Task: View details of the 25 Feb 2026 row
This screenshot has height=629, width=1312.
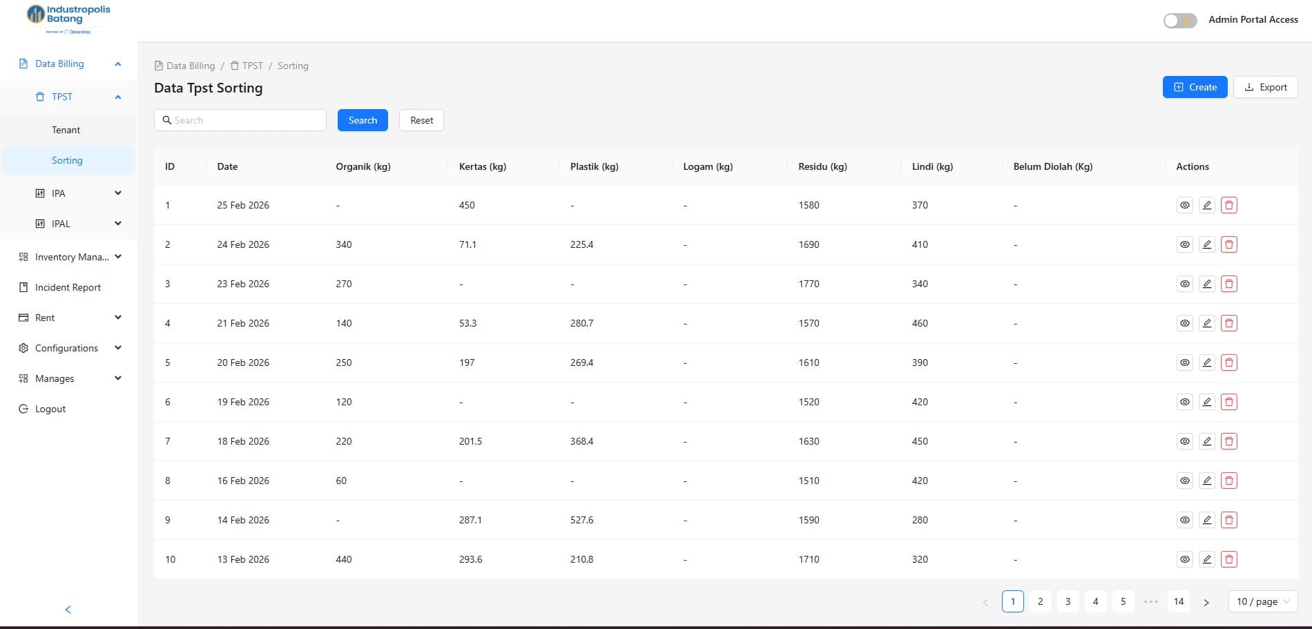Action: click(x=1185, y=205)
